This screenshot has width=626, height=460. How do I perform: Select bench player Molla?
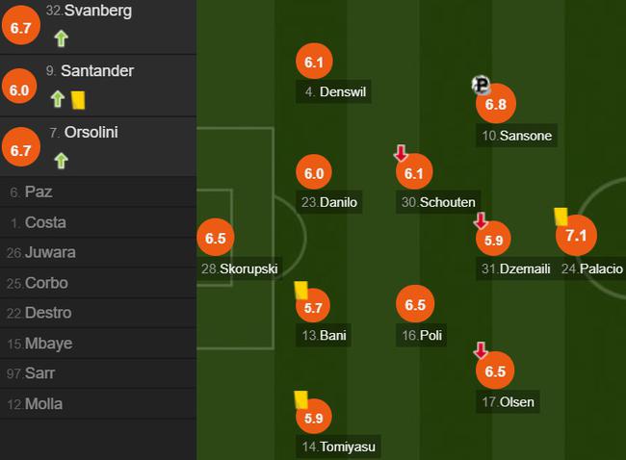(x=43, y=403)
